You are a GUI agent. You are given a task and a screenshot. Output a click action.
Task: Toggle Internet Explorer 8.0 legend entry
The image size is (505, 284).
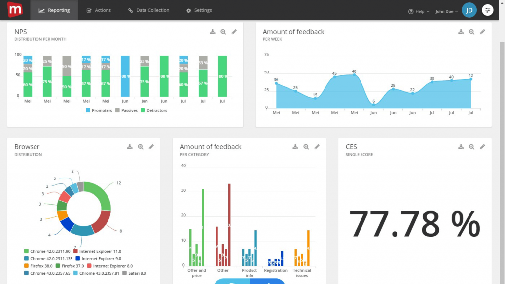click(x=110, y=266)
